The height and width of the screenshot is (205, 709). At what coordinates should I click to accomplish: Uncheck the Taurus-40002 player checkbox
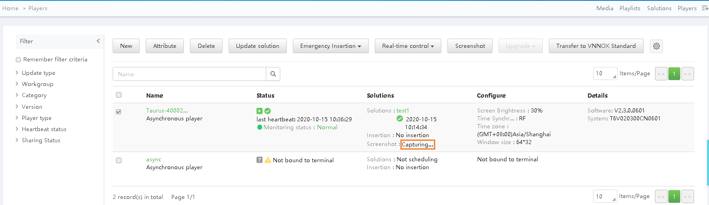point(119,112)
